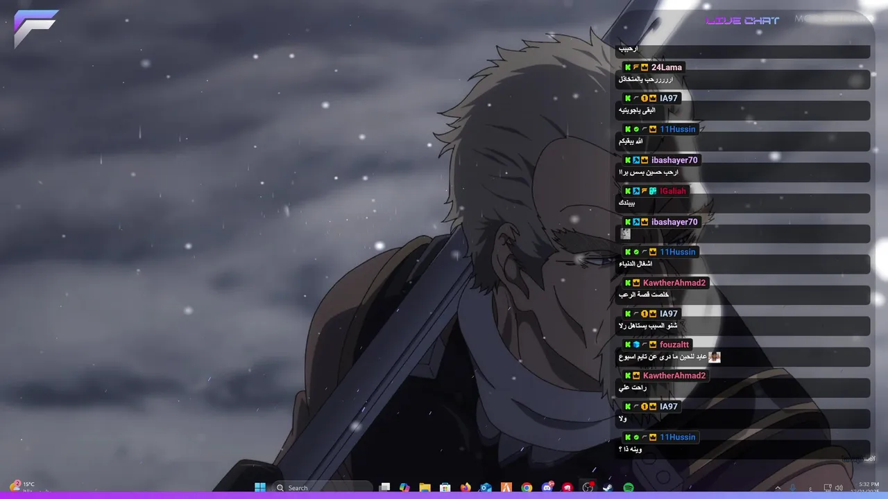Open Microsoft Store from the taskbar
The image size is (888, 499).
[445, 487]
